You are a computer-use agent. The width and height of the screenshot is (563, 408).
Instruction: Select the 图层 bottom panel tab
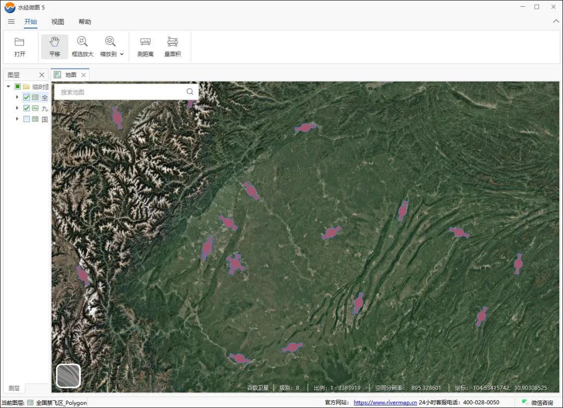click(x=14, y=388)
